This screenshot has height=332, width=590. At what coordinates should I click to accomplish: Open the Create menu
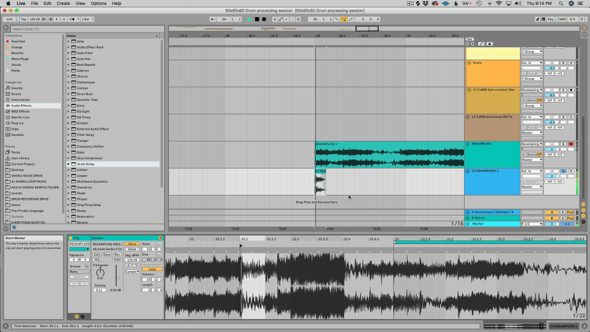[63, 4]
